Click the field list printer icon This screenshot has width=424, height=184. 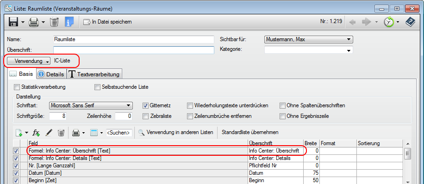[x=76, y=133]
